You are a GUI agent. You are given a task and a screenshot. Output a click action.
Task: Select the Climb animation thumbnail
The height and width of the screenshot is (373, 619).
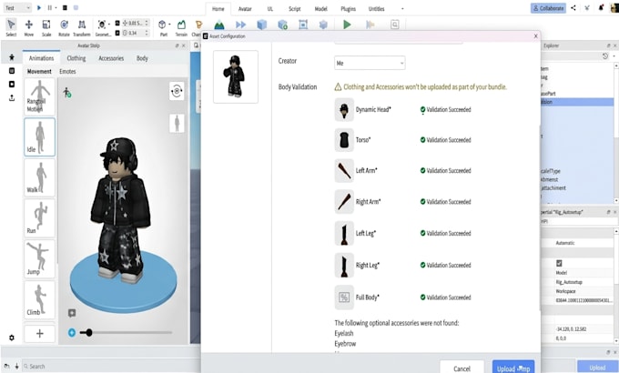coord(39,299)
